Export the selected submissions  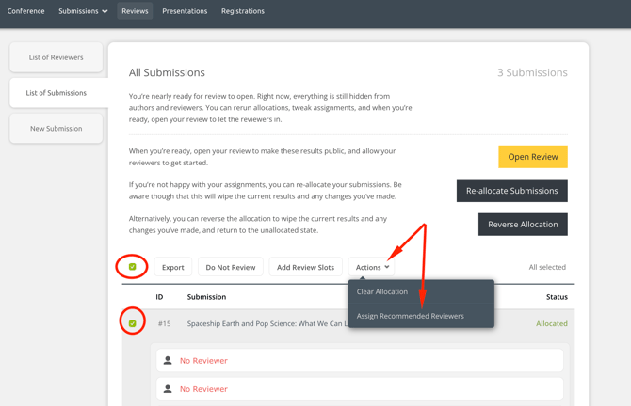pos(173,267)
